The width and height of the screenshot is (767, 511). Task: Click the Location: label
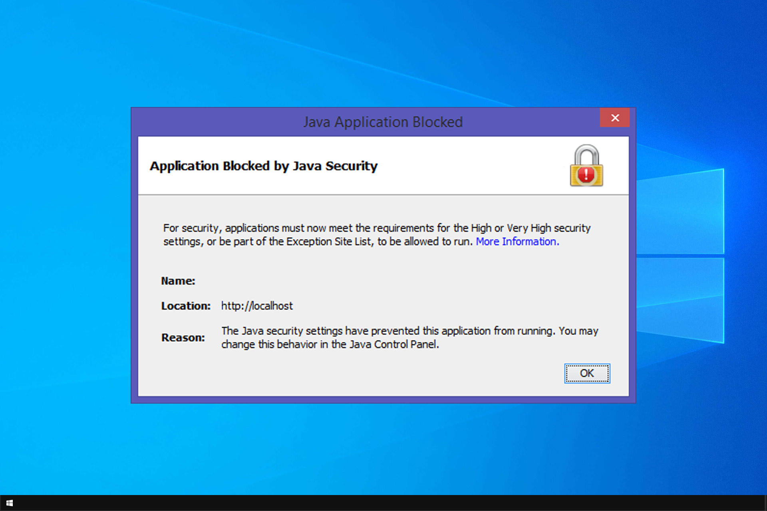[186, 306]
